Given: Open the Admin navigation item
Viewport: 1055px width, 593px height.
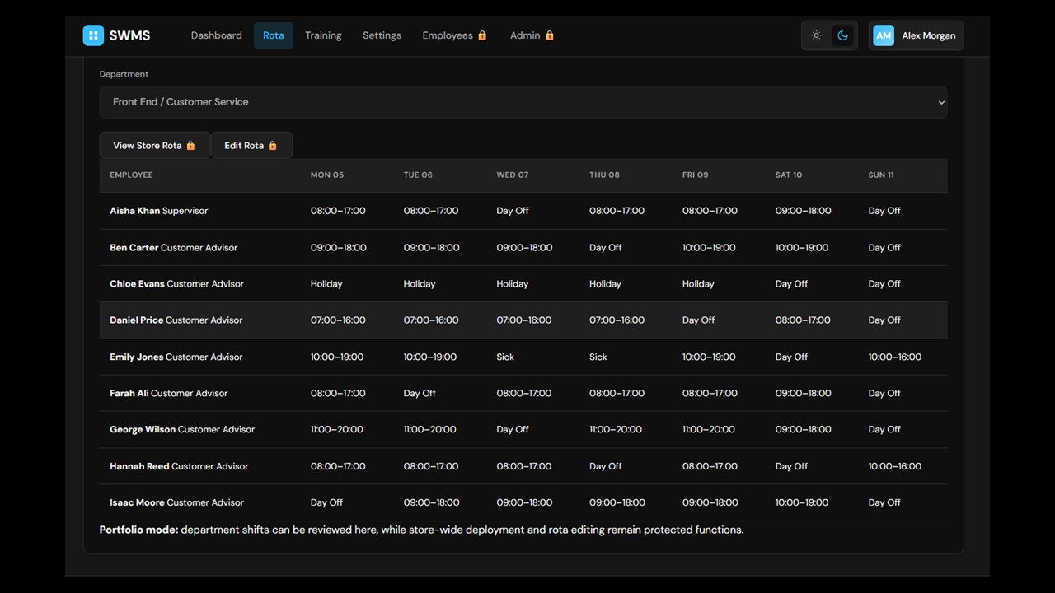Looking at the screenshot, I should (532, 35).
